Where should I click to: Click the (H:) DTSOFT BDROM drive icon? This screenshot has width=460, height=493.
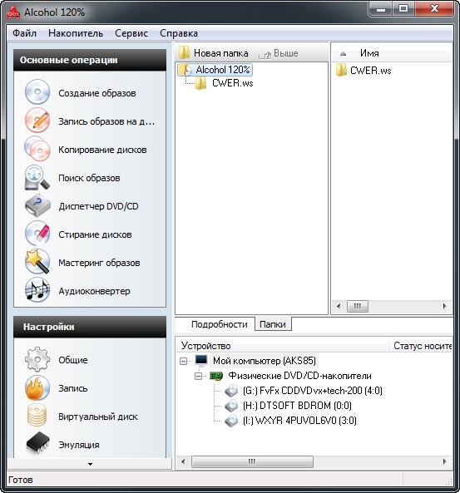(x=231, y=406)
